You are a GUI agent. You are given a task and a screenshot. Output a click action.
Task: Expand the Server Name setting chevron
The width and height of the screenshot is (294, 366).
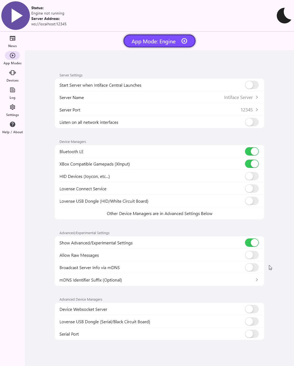point(257,97)
